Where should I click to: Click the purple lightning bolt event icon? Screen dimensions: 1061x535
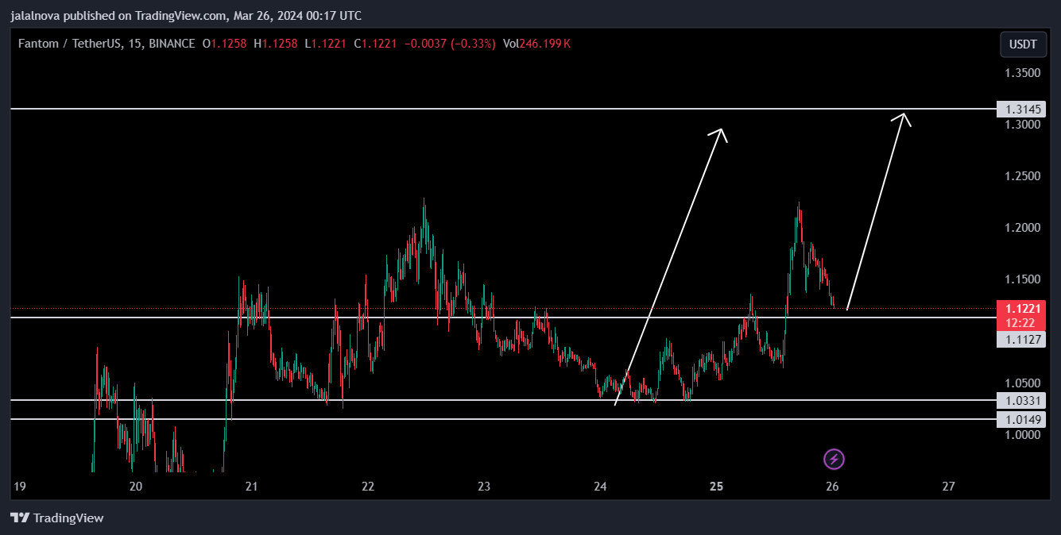pyautogui.click(x=834, y=459)
